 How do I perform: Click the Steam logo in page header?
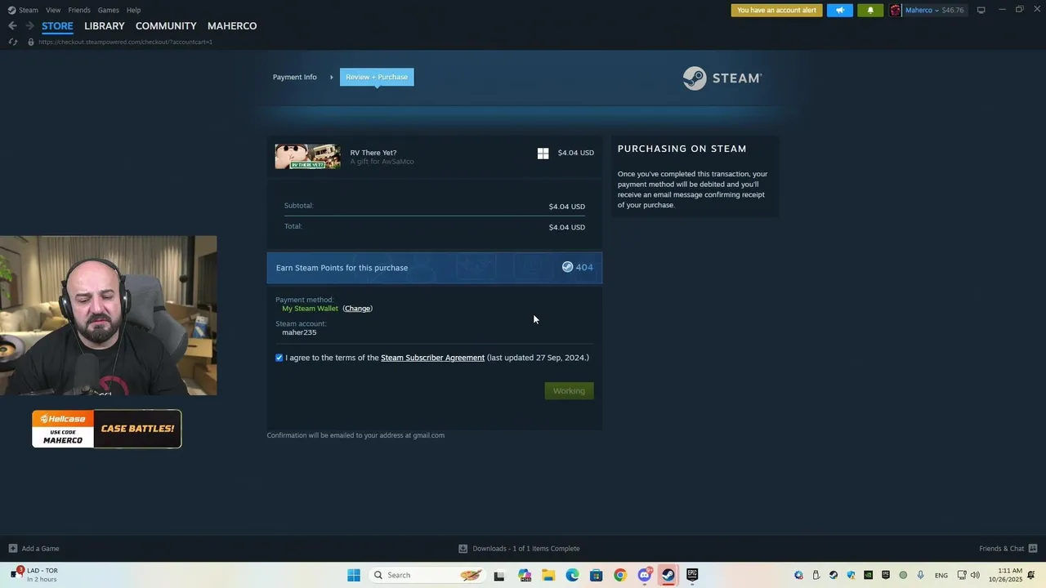(x=722, y=78)
